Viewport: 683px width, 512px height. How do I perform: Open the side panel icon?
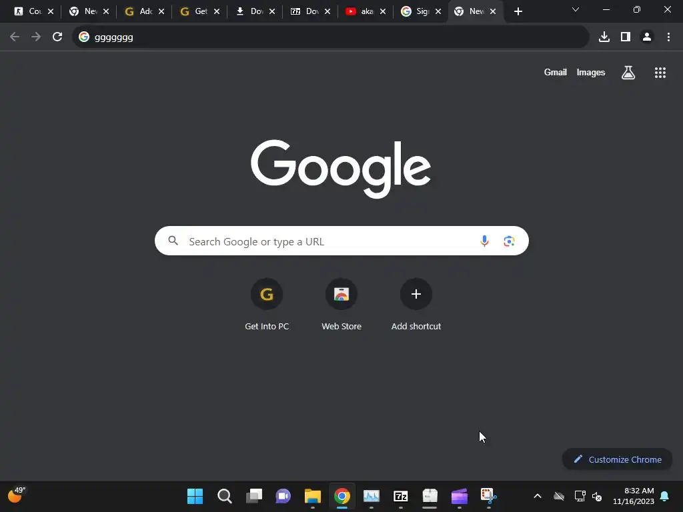[626, 37]
